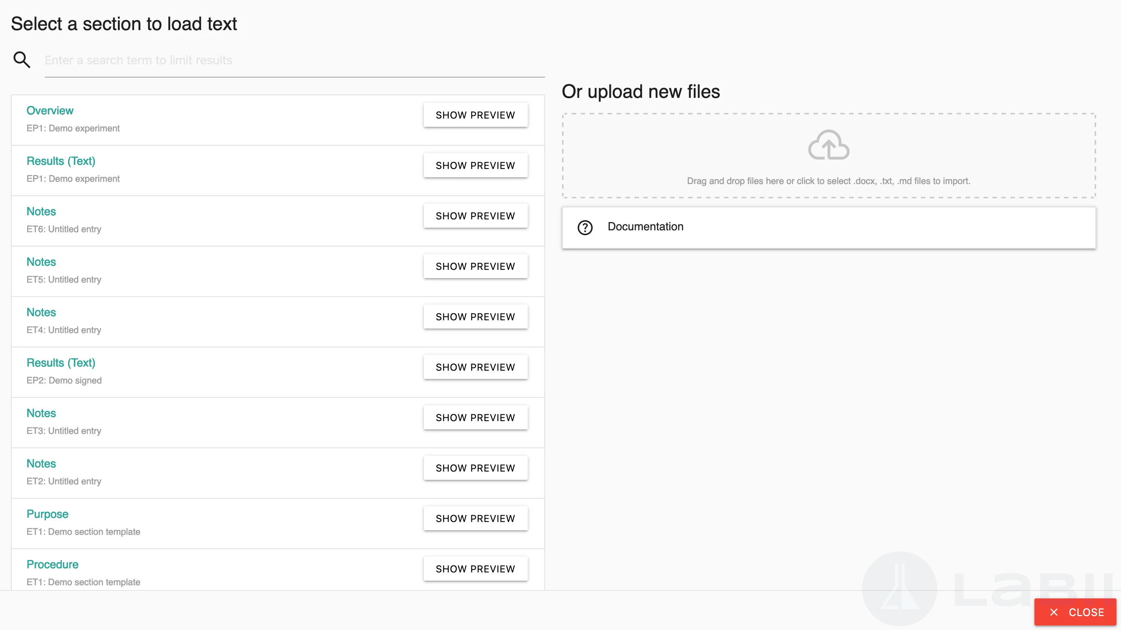
Task: Select the ET4 Notes section title
Action: 41,312
